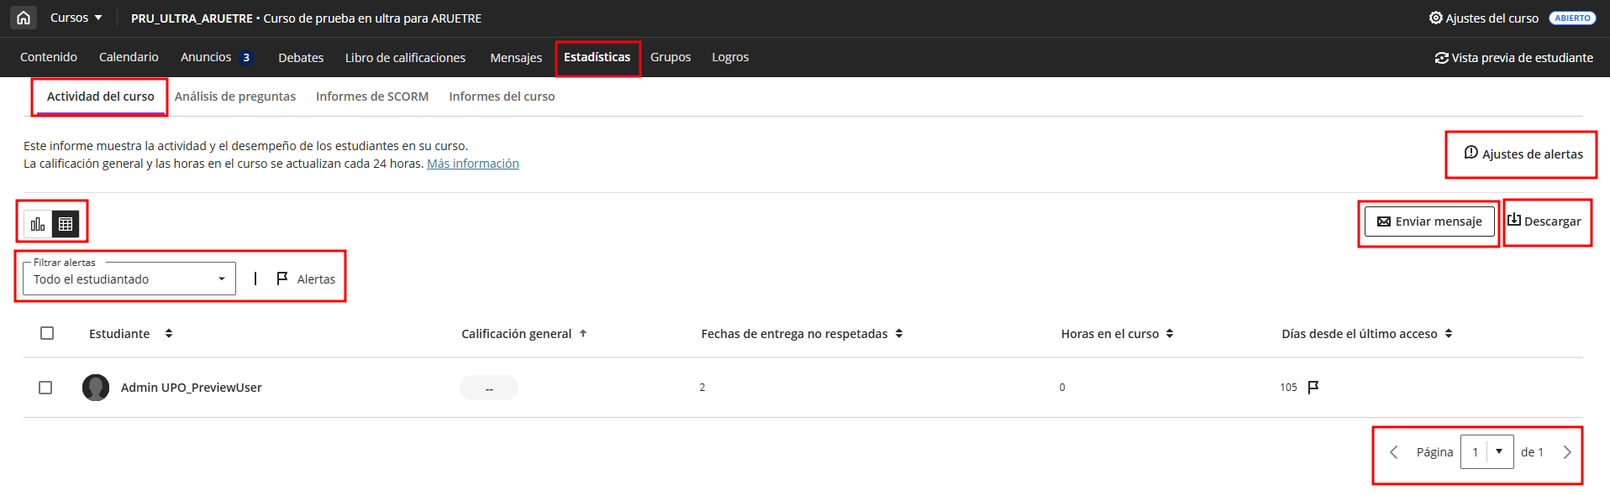This screenshot has height=495, width=1610.
Task: Select Admin UPO_PreviewUser row checkbox
Action: tap(45, 388)
